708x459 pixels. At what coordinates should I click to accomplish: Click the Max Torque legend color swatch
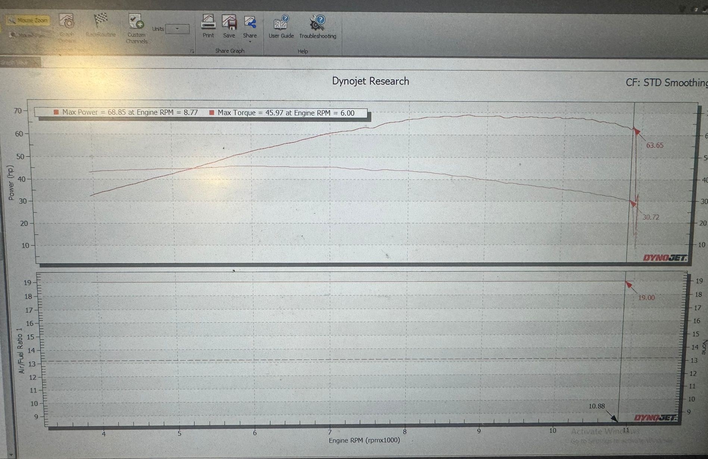click(x=212, y=112)
